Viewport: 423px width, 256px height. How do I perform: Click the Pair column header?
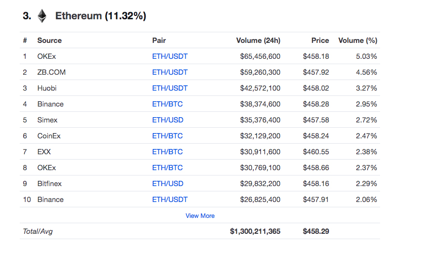pos(159,40)
